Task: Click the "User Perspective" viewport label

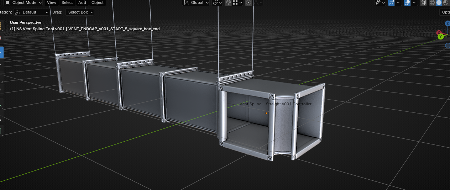Action: [26, 22]
